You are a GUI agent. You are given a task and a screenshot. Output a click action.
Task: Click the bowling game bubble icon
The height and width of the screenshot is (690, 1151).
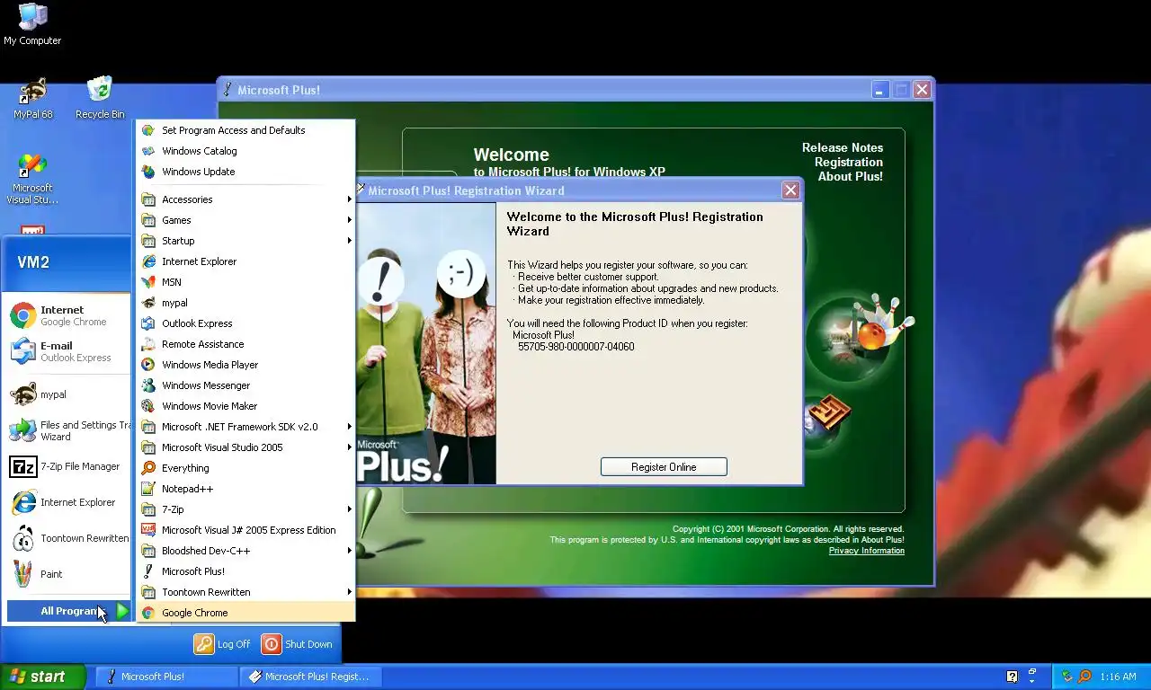(859, 337)
